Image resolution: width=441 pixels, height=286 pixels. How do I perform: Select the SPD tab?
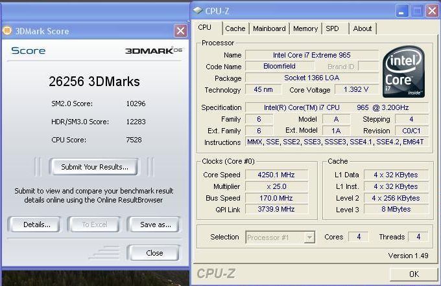(332, 28)
